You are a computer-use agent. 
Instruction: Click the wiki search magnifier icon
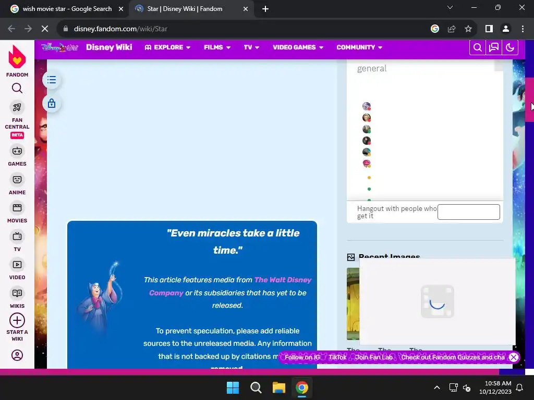(478, 47)
